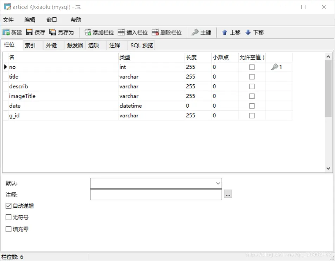The image size is (335, 261).
Task: Open the 默认 default value dropdown
Action: tap(218, 183)
